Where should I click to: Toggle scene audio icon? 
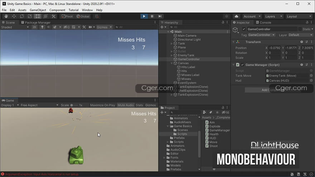[x=48, y=27]
